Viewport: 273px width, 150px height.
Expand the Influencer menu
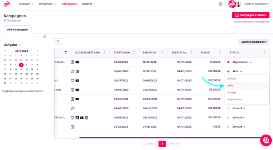(47, 4)
